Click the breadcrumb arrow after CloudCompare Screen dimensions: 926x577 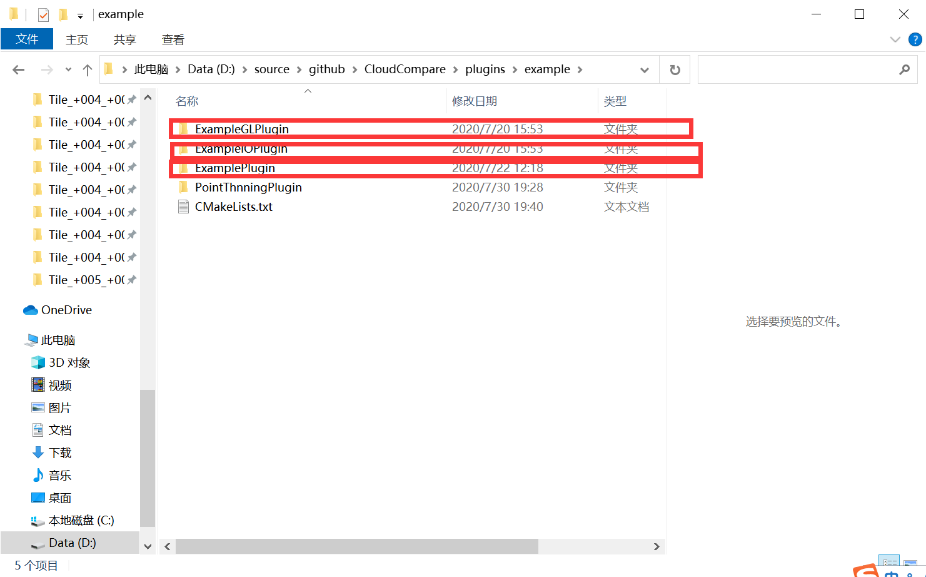coord(456,69)
